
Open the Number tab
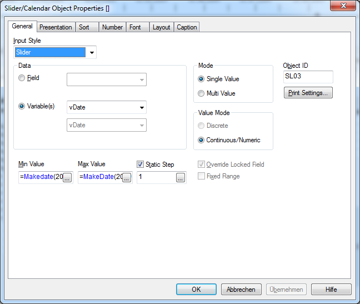pos(112,27)
